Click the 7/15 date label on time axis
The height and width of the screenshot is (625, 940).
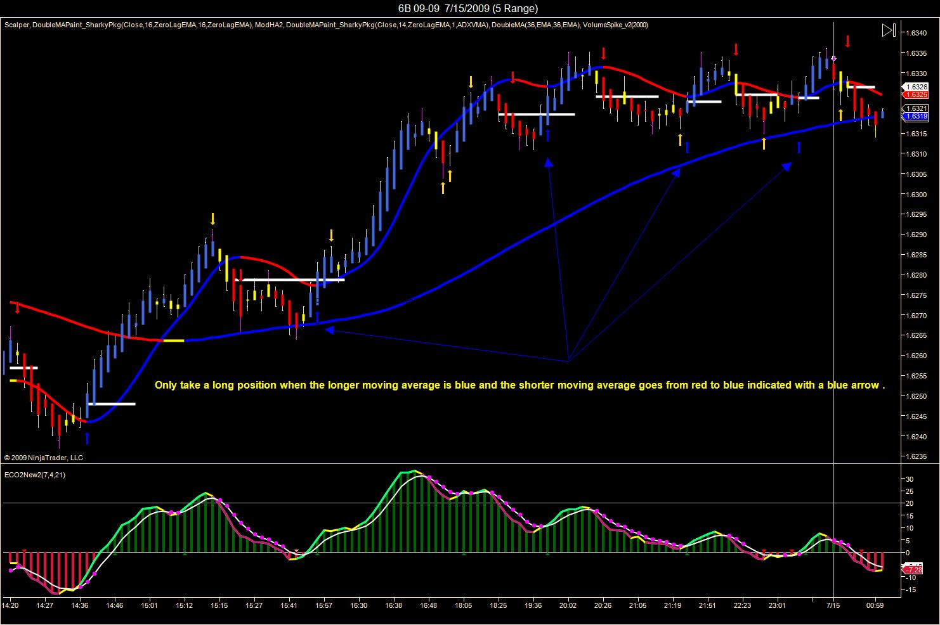(833, 605)
